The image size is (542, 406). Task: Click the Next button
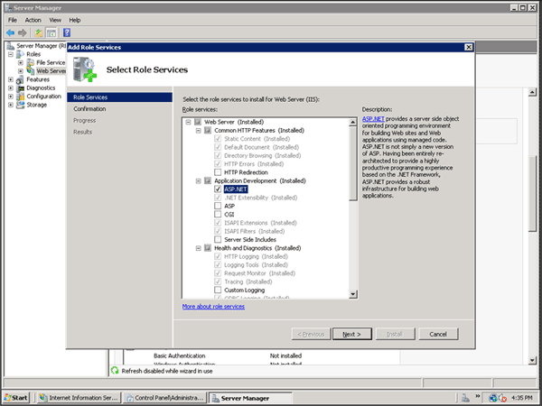[352, 334]
